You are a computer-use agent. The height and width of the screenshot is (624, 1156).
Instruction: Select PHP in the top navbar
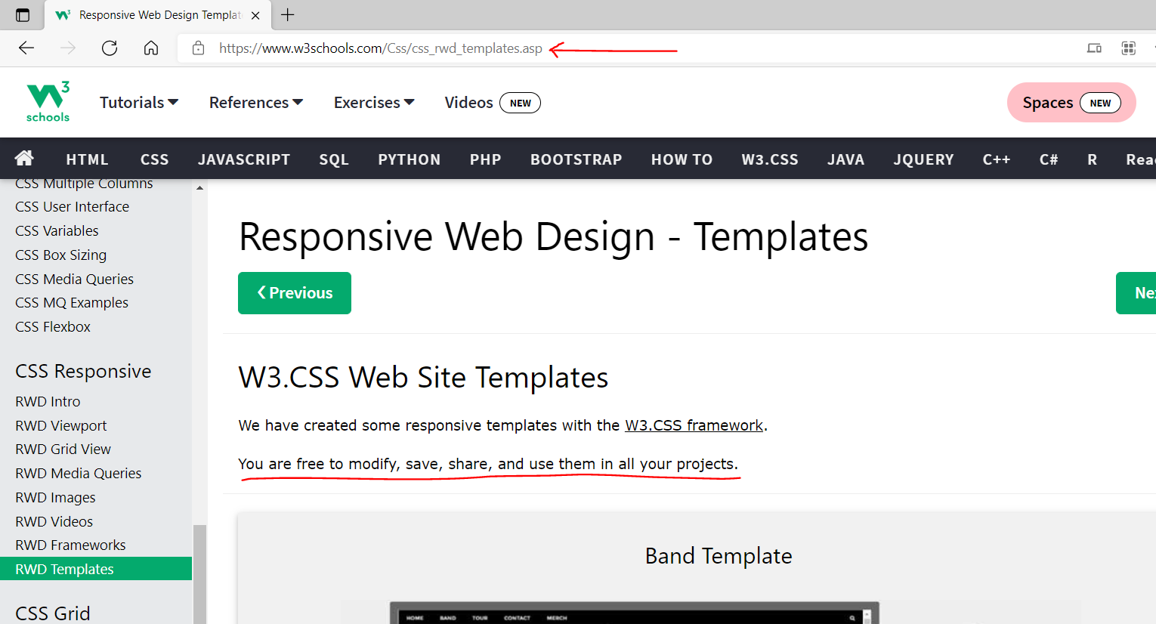pyautogui.click(x=486, y=159)
